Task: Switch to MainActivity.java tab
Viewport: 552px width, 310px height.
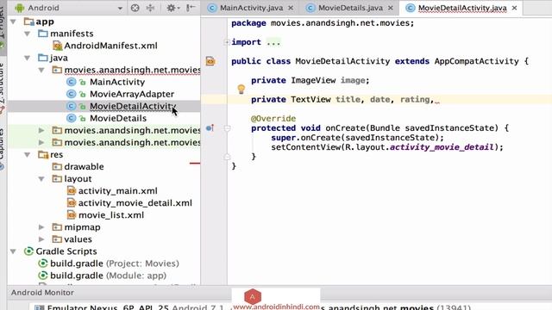Action: tap(251, 8)
